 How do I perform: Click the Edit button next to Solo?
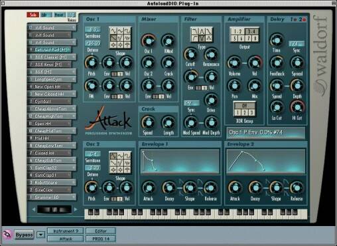click(46, 15)
